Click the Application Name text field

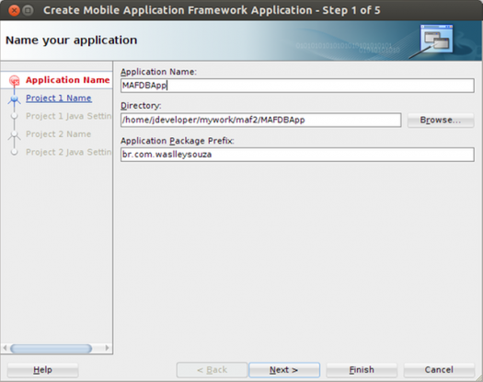pos(297,86)
